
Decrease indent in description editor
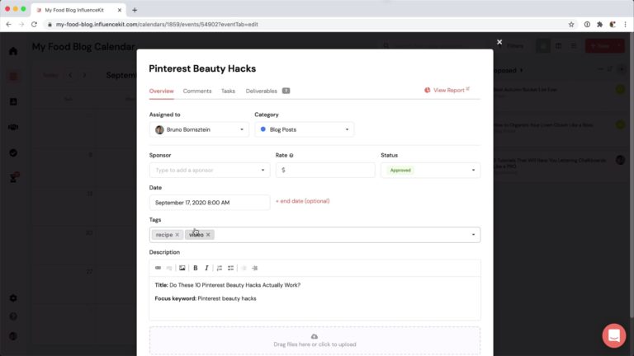pos(244,268)
